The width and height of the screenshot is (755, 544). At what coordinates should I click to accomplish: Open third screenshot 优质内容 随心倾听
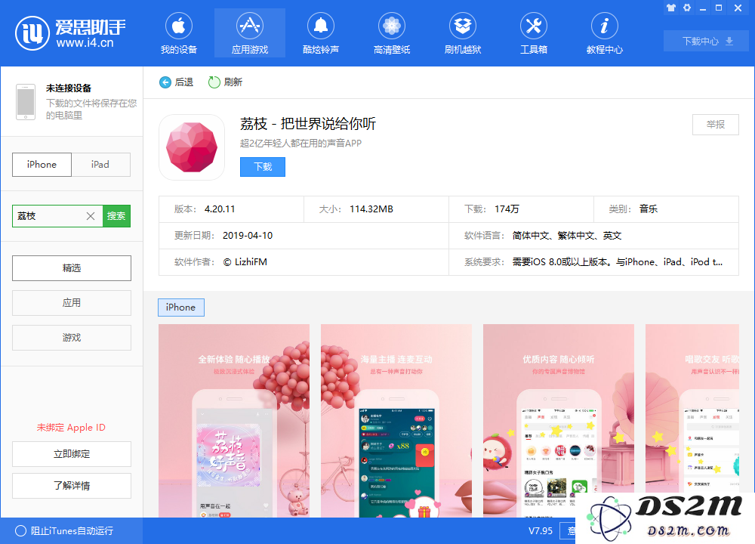pos(559,421)
